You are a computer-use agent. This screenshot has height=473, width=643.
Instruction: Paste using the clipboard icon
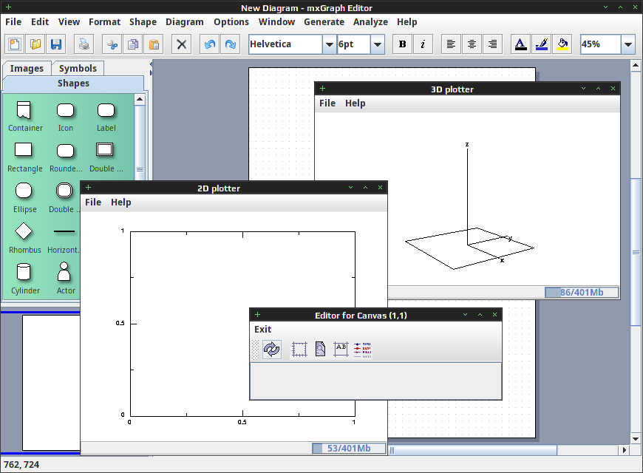(x=154, y=44)
